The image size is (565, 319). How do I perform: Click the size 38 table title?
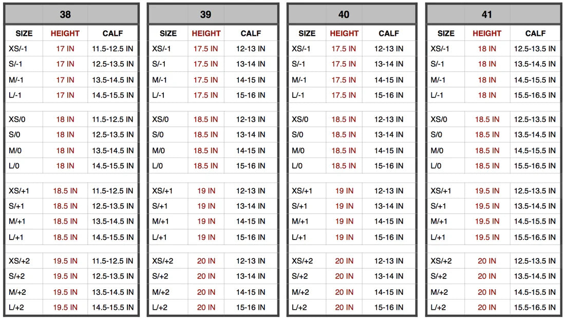(x=65, y=14)
